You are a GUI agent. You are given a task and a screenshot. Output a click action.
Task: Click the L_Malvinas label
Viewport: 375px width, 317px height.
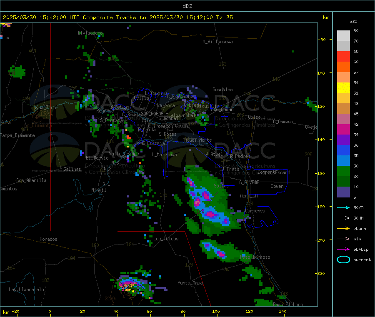tap(164, 155)
